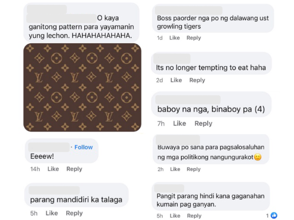
Task: Reply to 'parang mandidiri ka talaga' comment
Action: point(74,213)
